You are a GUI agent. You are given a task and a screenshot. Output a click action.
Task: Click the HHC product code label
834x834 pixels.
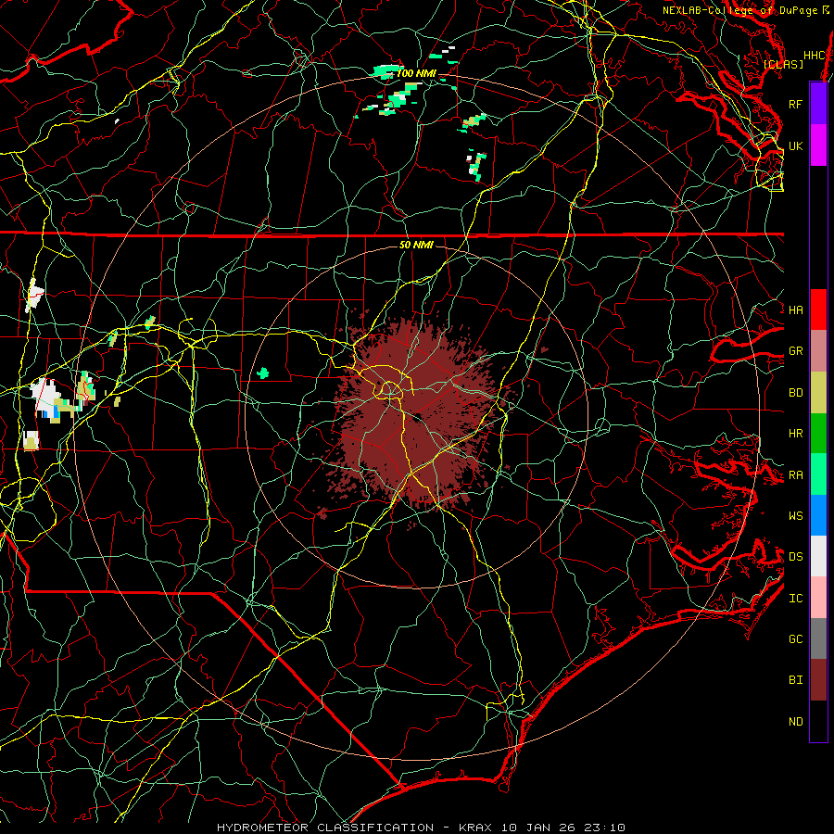[x=815, y=56]
